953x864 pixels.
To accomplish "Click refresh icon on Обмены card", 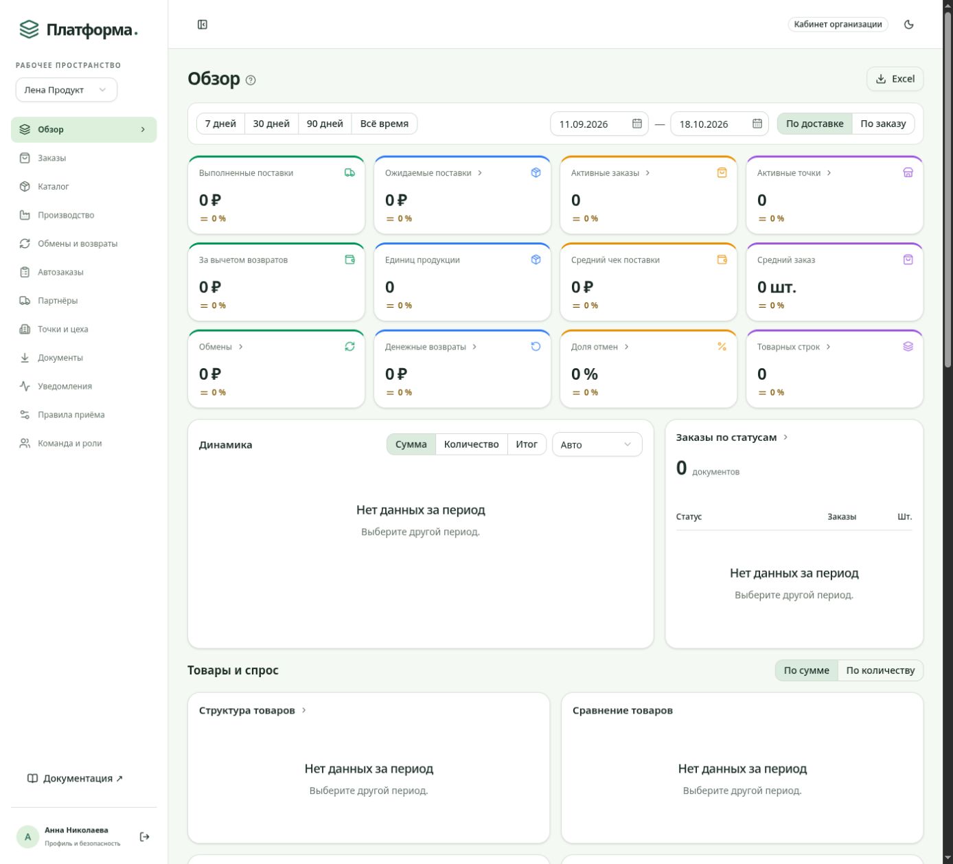I will pyautogui.click(x=349, y=347).
